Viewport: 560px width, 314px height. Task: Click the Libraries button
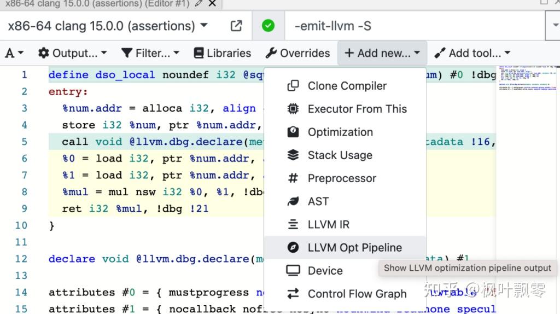pyautogui.click(x=222, y=53)
